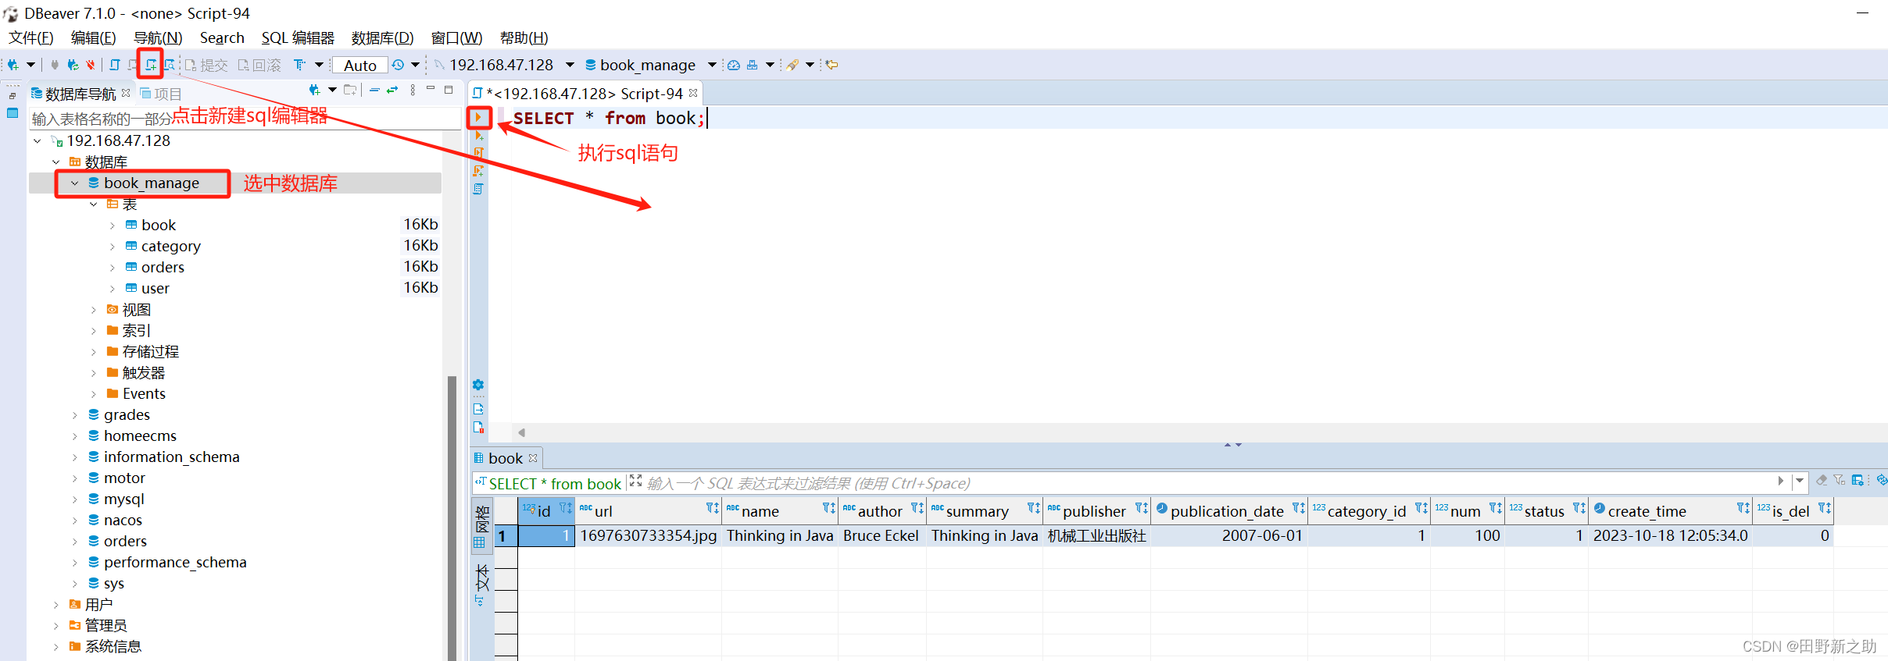Select the Script-94 editor tab
Viewport: 1888px width, 661px height.
coord(585,94)
